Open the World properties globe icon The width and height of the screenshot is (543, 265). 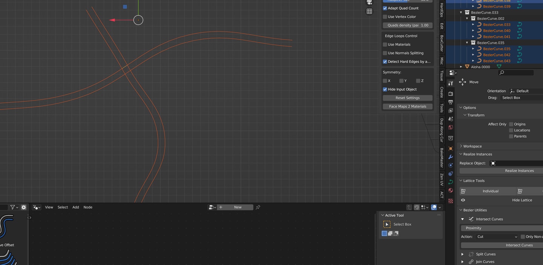[x=451, y=127]
